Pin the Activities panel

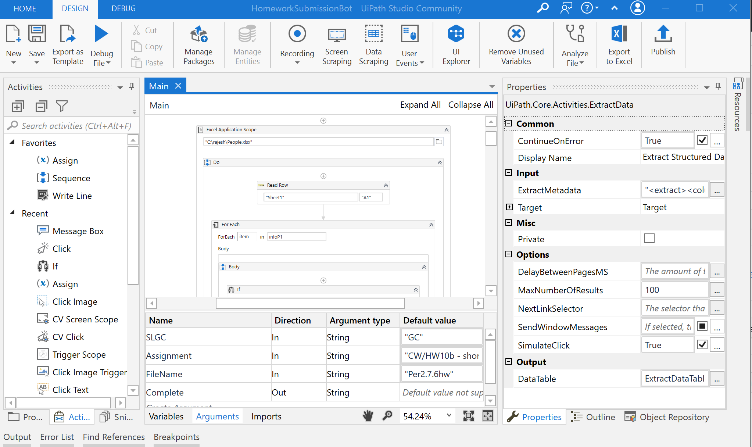[132, 86]
